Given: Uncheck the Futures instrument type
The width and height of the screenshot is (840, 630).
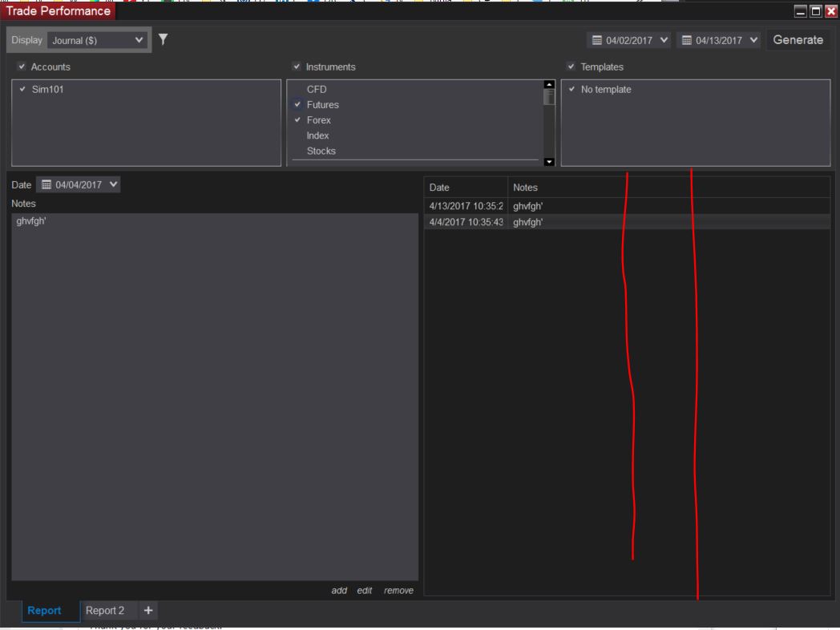Looking at the screenshot, I should (298, 104).
